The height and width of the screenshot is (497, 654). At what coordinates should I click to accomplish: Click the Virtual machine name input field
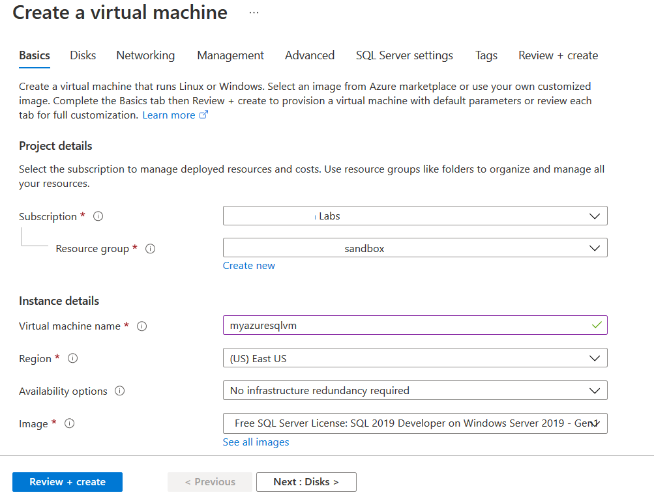[404, 325]
